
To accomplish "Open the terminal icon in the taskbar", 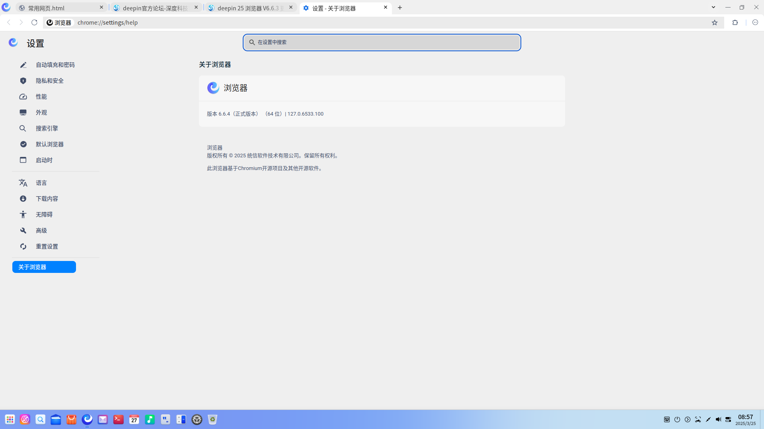I will pyautogui.click(x=119, y=419).
